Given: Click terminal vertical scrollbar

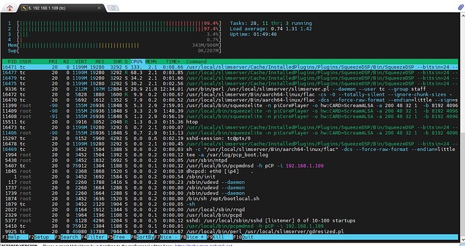Looking at the screenshot, I should (462, 127).
